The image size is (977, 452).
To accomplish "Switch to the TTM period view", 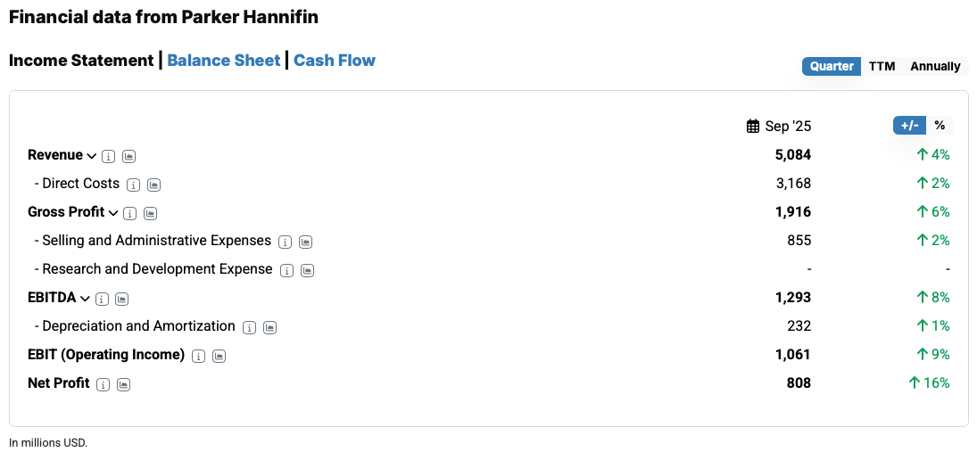I will point(882,66).
